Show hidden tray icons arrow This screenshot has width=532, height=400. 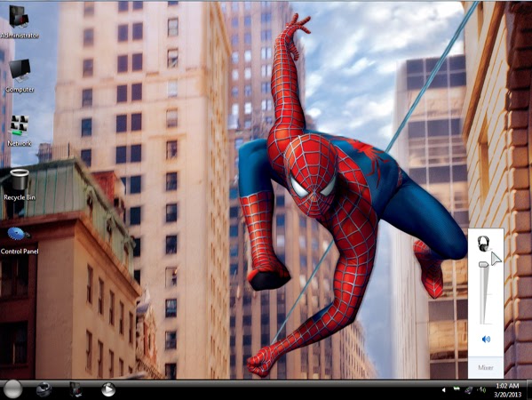[443, 390]
